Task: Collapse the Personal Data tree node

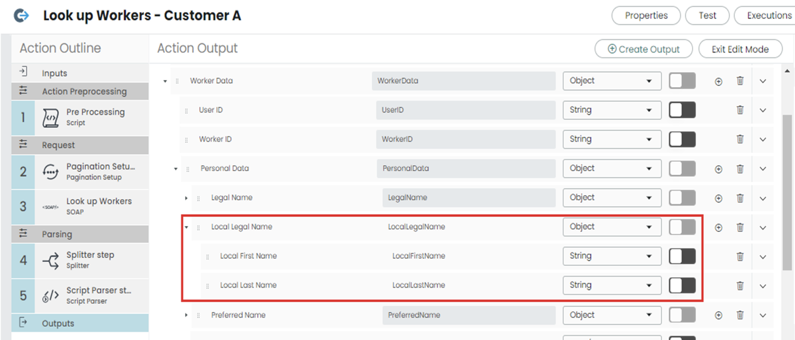Action: [176, 169]
